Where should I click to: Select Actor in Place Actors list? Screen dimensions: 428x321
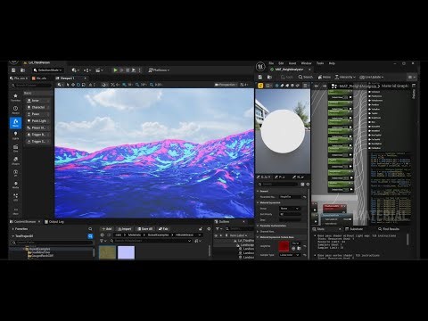point(37,101)
